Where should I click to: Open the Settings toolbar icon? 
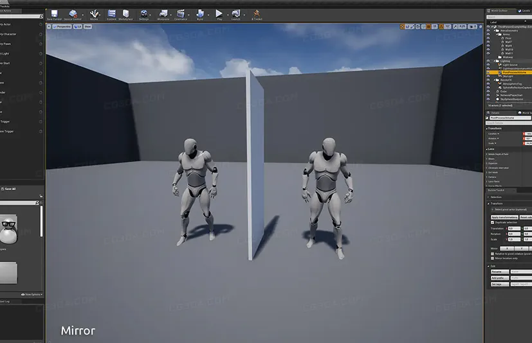[x=144, y=15]
